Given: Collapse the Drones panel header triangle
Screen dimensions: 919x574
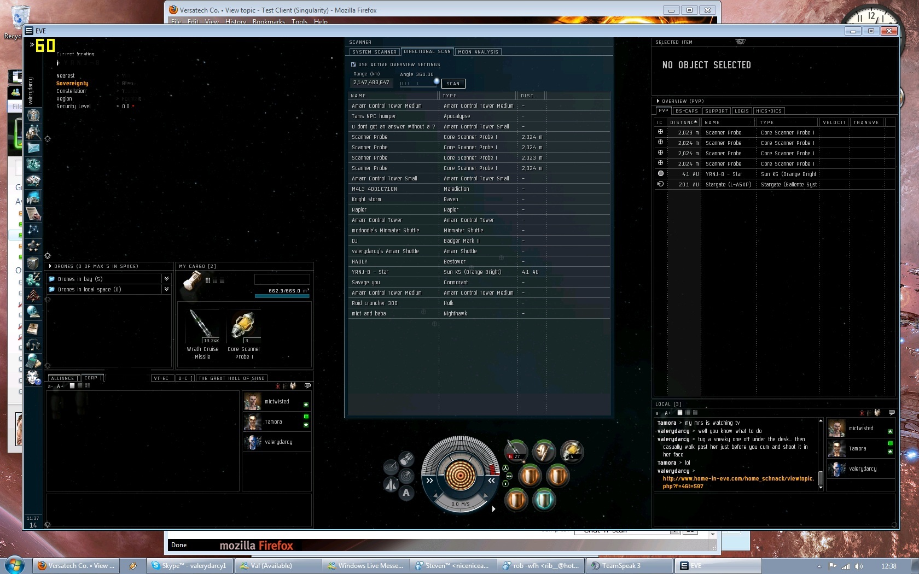Looking at the screenshot, I should [x=50, y=266].
